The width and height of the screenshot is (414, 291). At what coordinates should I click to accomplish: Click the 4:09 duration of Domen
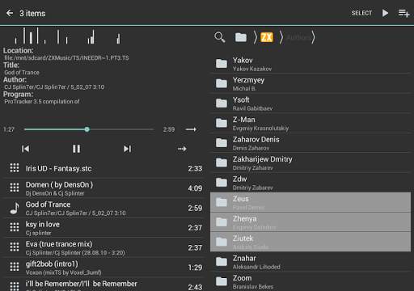[195, 188]
